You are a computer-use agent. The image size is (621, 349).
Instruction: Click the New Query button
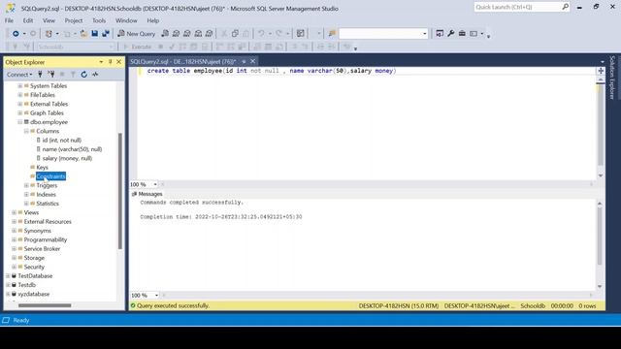(x=136, y=34)
